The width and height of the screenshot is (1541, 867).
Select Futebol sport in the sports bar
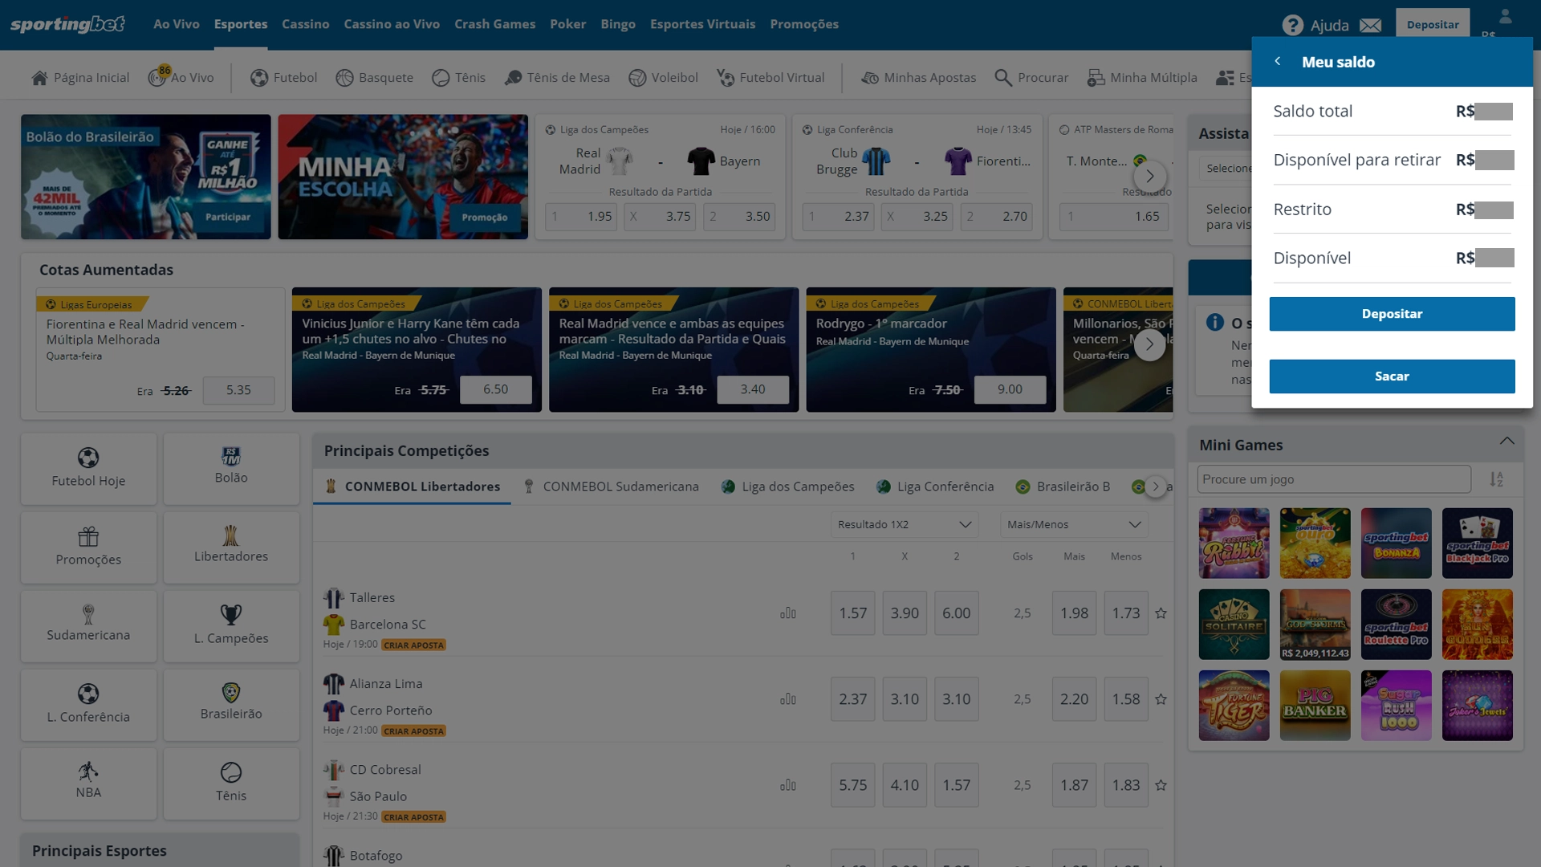point(284,78)
